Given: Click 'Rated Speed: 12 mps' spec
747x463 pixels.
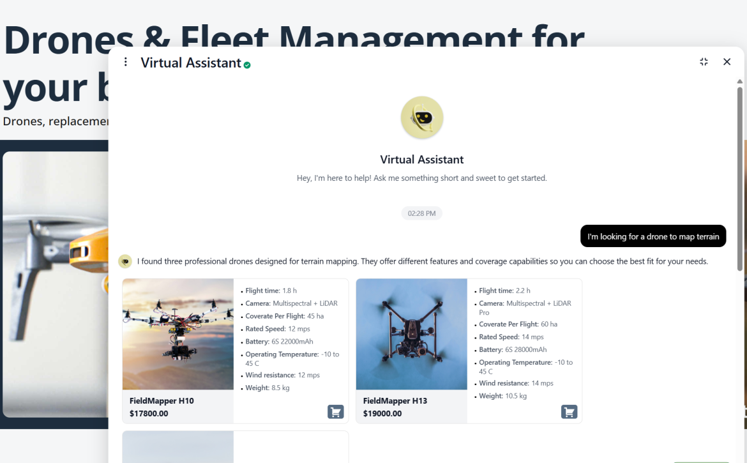Looking at the screenshot, I should 278,329.
